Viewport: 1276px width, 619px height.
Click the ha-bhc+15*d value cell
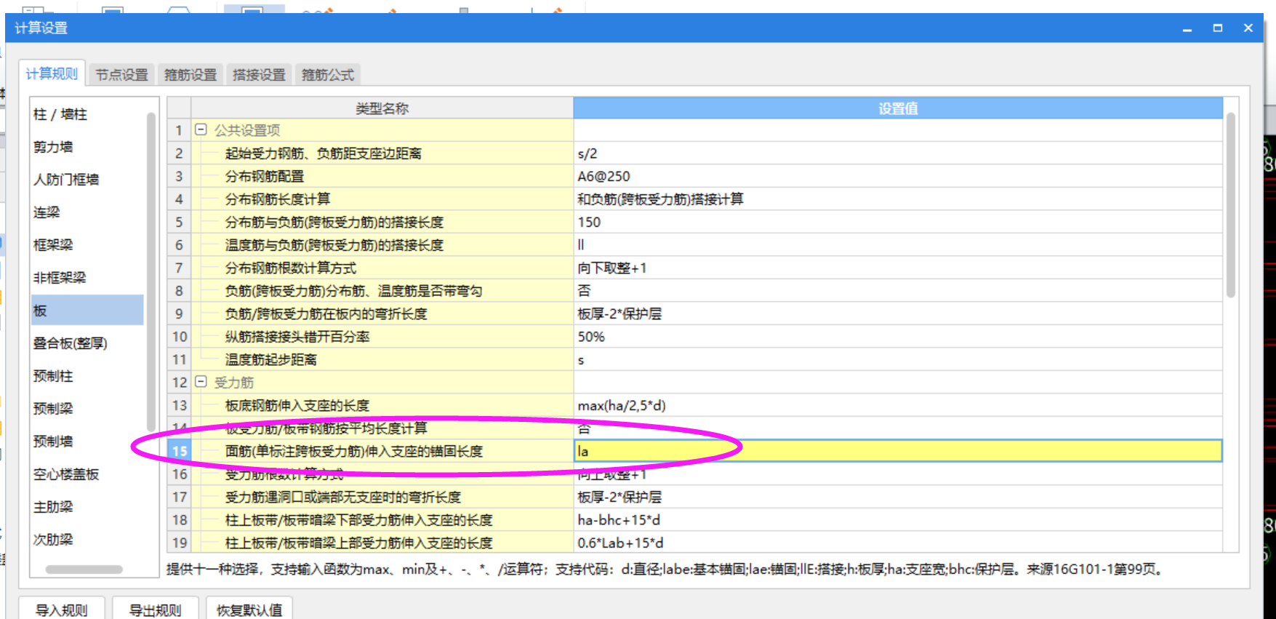click(x=898, y=520)
